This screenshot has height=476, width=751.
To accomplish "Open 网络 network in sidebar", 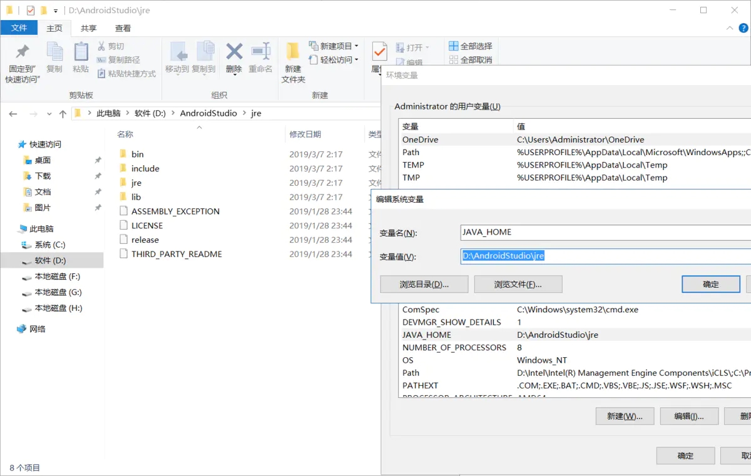I will [x=38, y=329].
